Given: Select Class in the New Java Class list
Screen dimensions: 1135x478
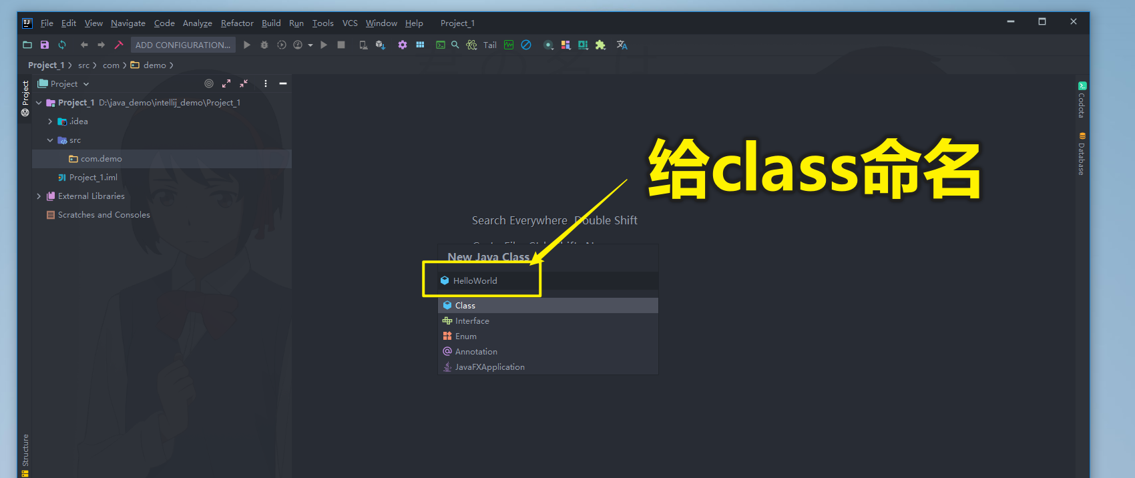Looking at the screenshot, I should (548, 305).
